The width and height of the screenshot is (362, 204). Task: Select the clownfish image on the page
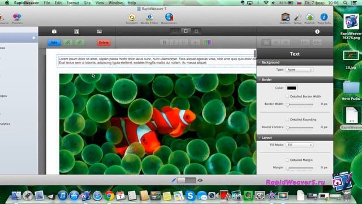click(158, 124)
